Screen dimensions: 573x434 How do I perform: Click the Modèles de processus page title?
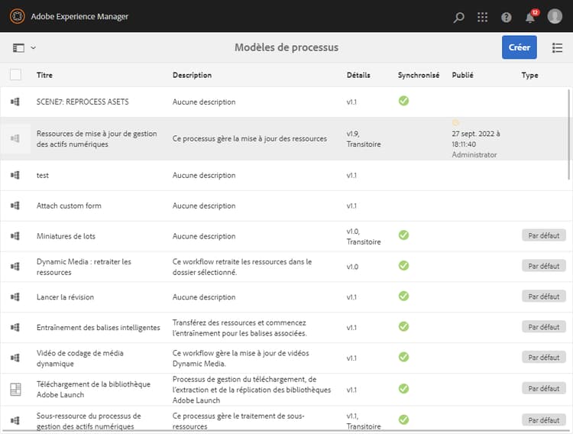286,47
